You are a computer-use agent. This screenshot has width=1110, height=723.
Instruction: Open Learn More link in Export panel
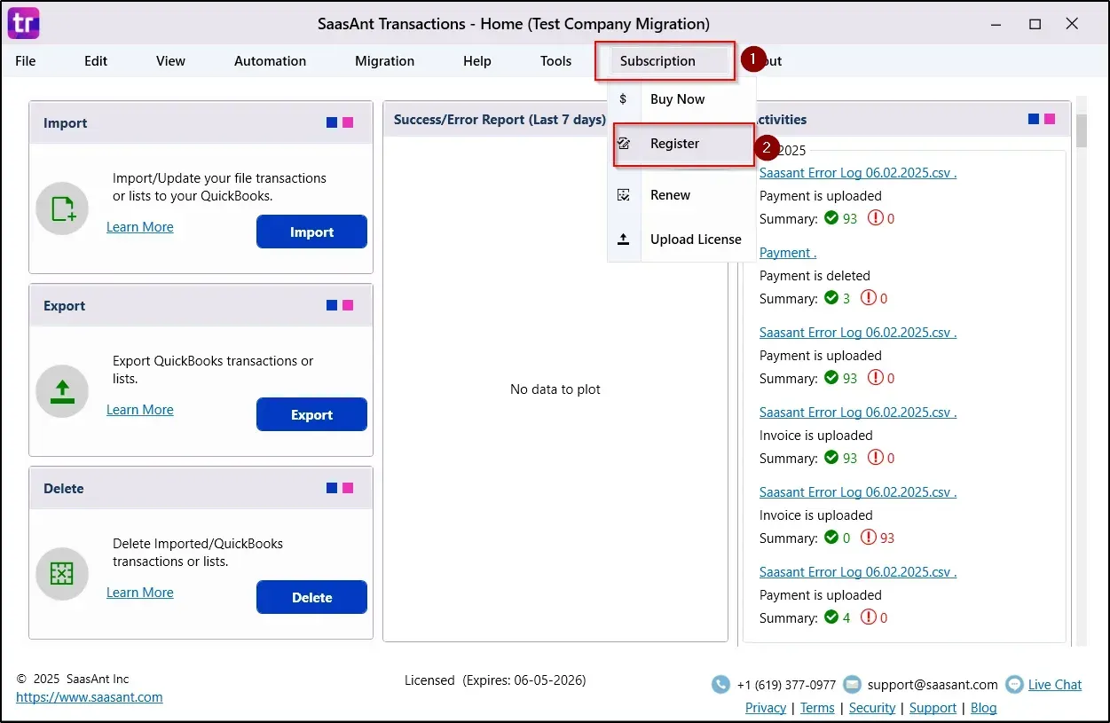pyautogui.click(x=140, y=410)
